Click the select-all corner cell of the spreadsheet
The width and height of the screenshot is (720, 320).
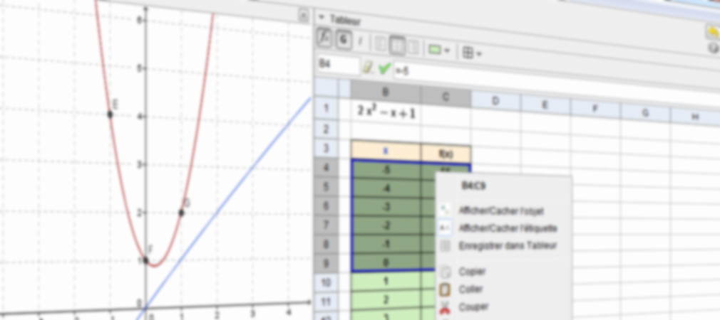[326, 87]
